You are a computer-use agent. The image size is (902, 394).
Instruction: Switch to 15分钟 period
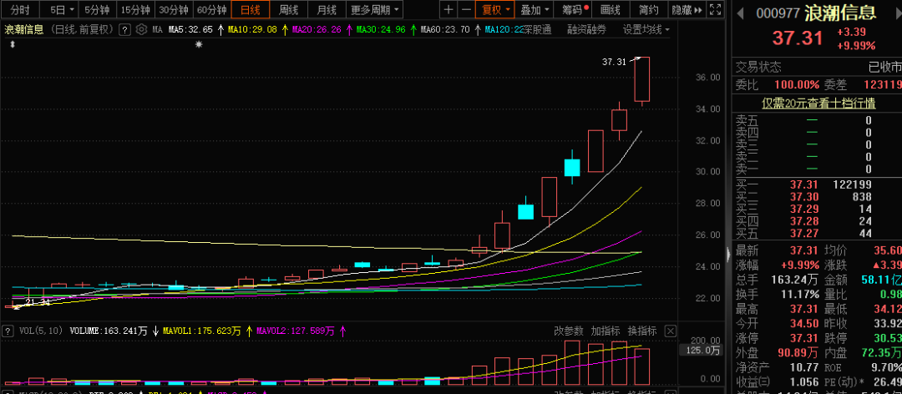[136, 10]
